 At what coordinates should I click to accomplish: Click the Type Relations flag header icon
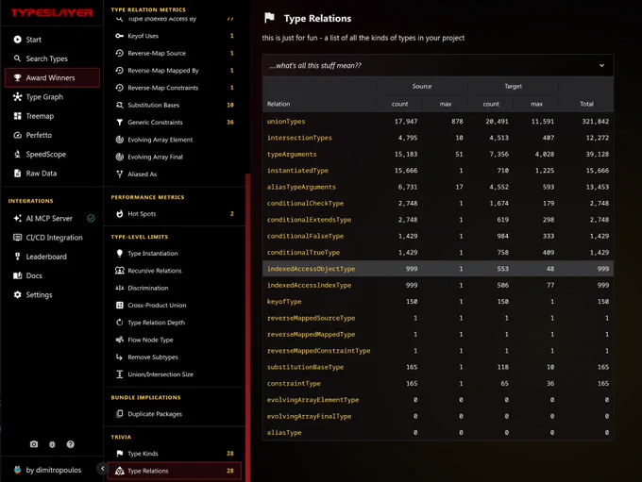pos(269,18)
